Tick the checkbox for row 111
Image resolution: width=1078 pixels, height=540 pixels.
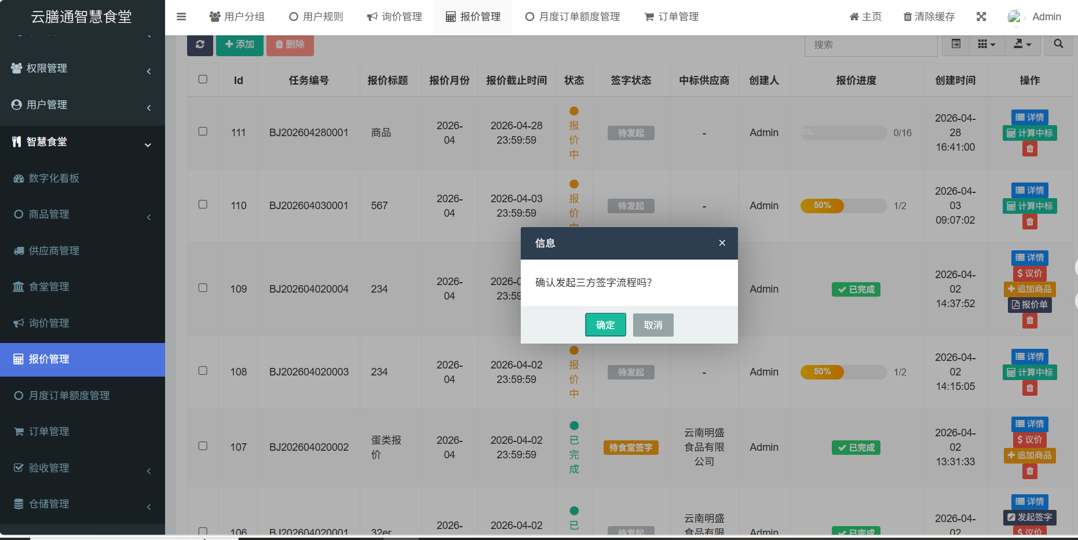203,132
